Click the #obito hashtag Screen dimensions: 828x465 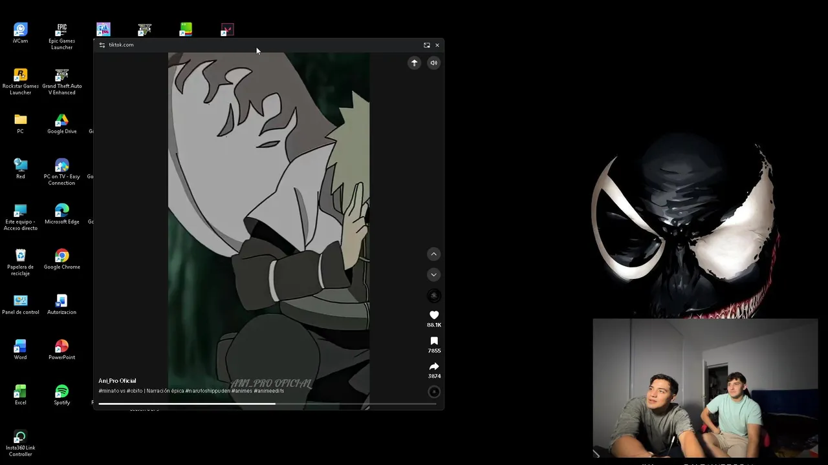click(135, 391)
